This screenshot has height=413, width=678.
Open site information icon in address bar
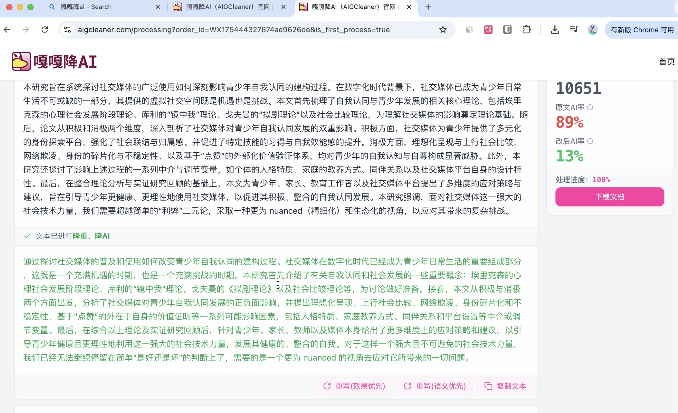[67, 29]
